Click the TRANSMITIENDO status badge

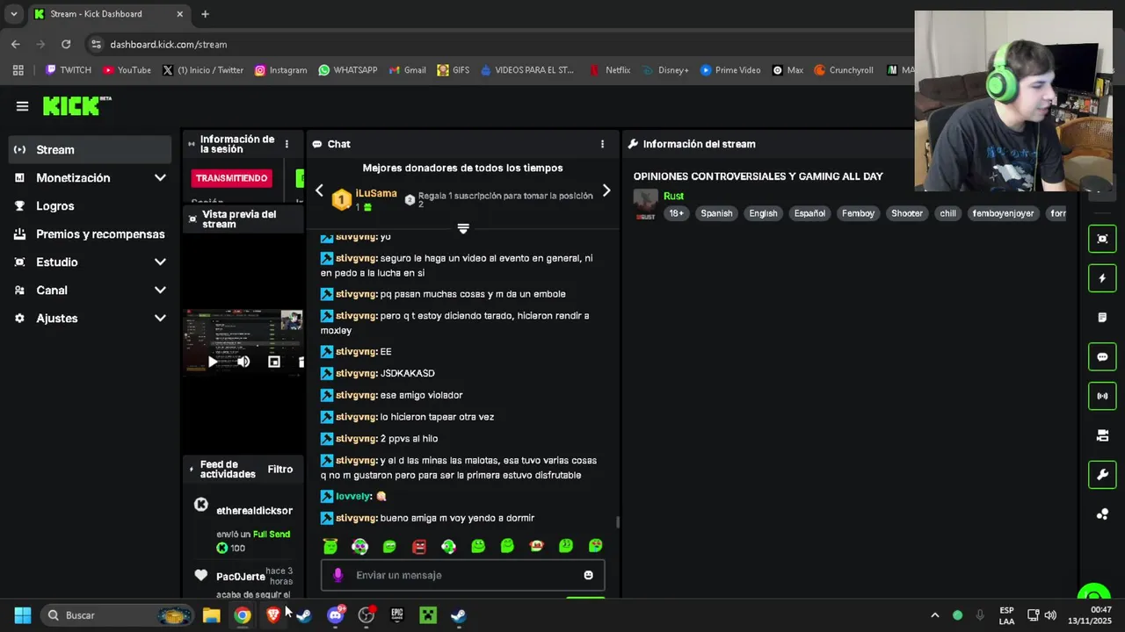click(x=231, y=178)
